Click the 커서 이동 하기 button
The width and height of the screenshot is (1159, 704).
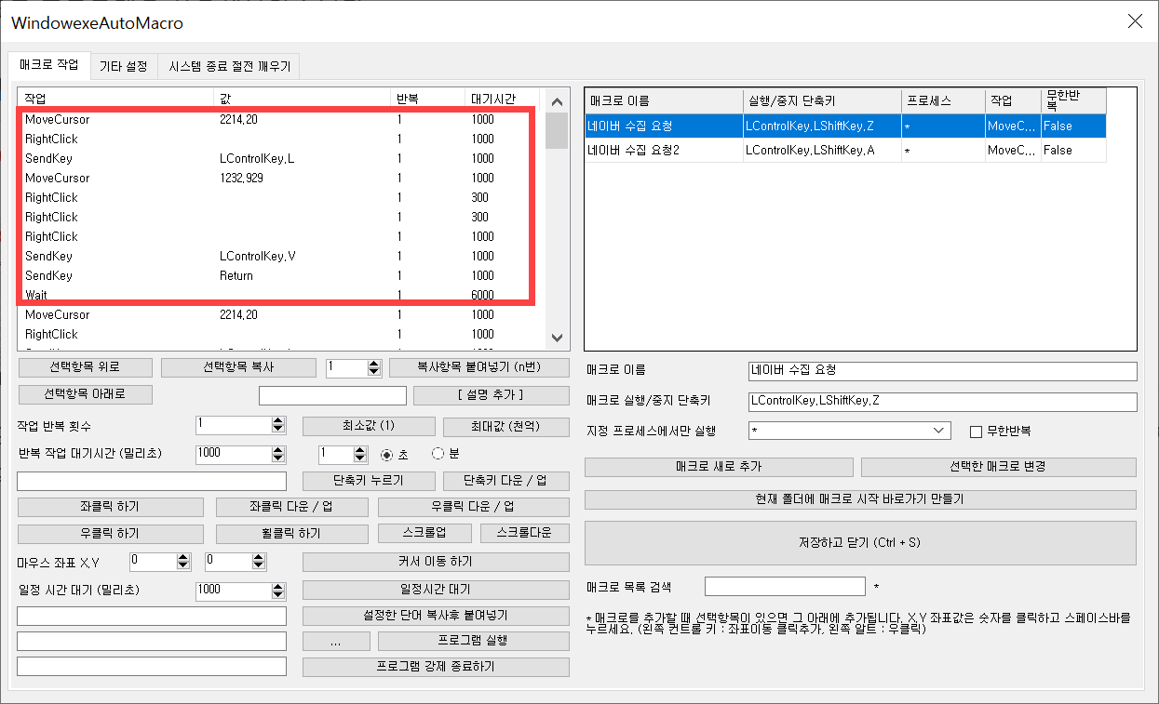click(435, 562)
